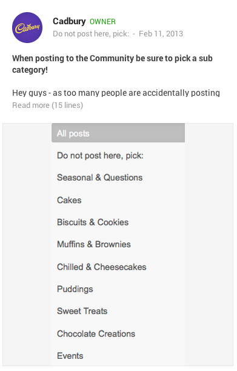The image size is (237, 371).
Task: Open the 'Do not post here, pick:' post category link
Action: 91,34
